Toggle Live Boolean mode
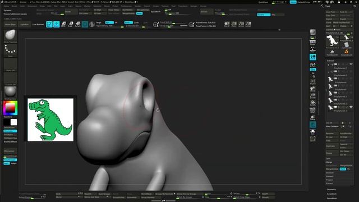Viewport: 359px width, 202px height. (x=38, y=24)
